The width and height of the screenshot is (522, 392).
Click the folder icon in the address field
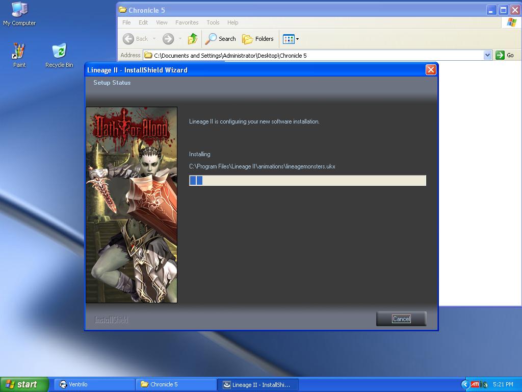click(148, 55)
